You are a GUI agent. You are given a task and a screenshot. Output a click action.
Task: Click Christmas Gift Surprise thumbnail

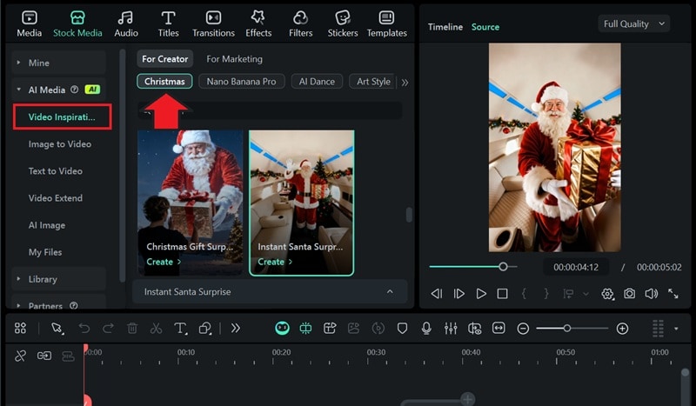tap(191, 203)
